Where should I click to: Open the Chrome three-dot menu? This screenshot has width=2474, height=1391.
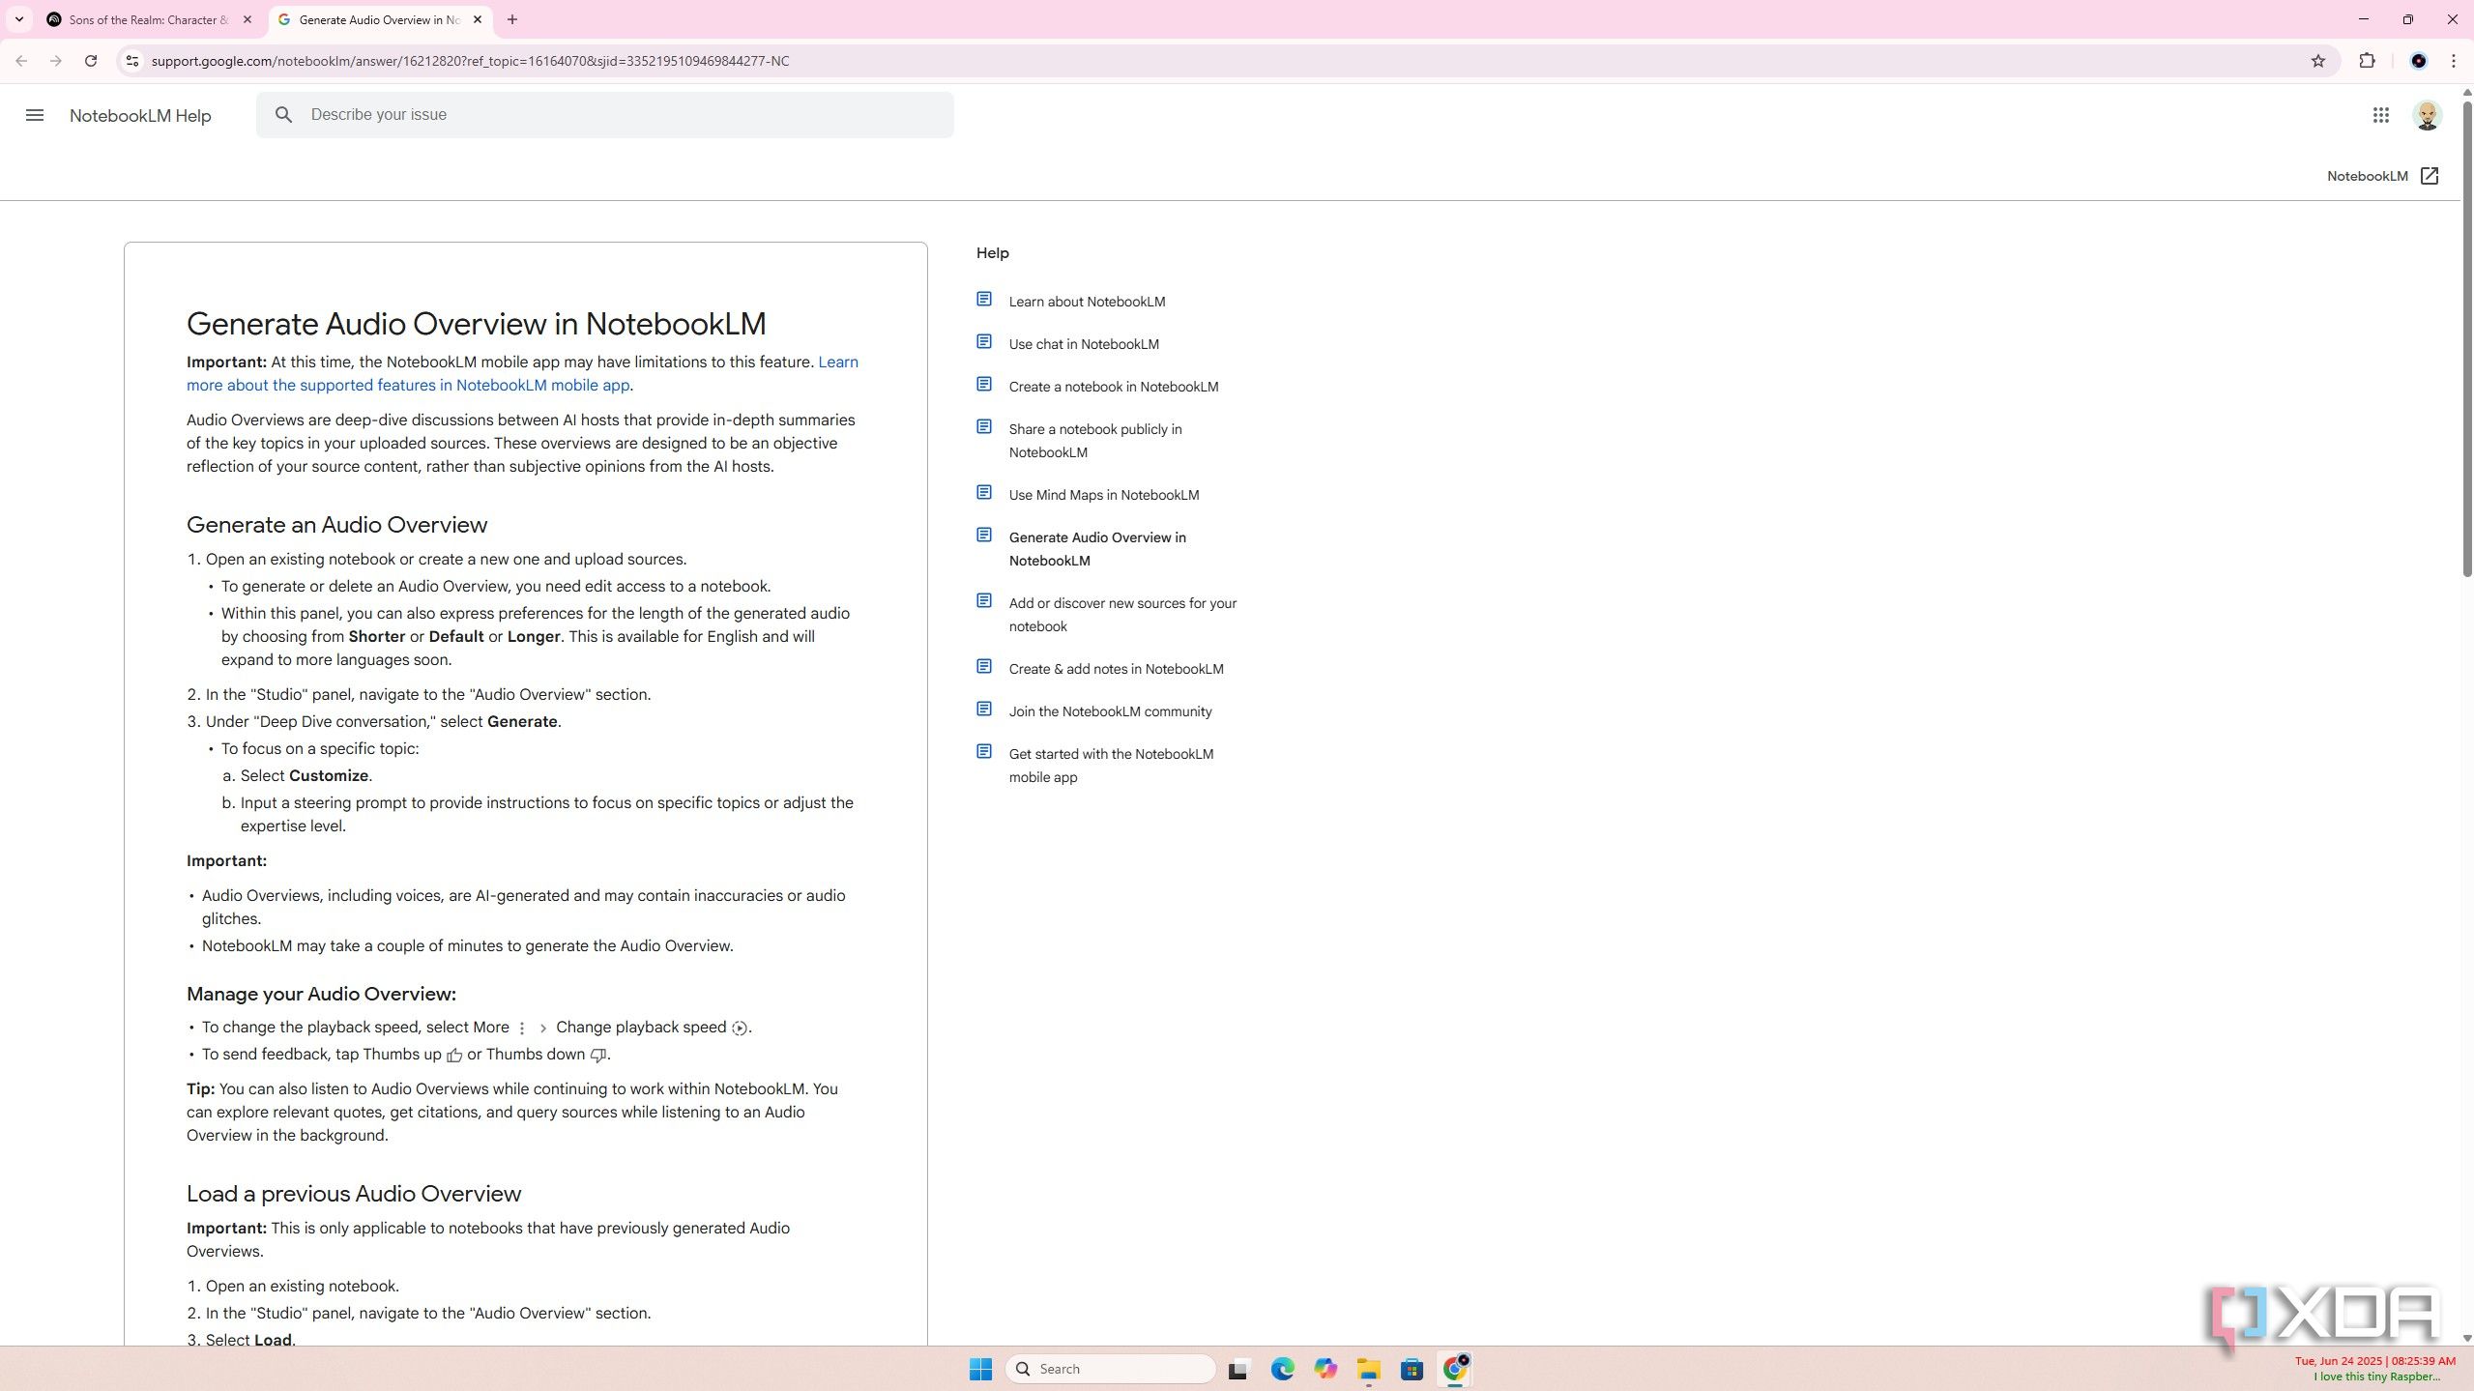pyautogui.click(x=2454, y=61)
